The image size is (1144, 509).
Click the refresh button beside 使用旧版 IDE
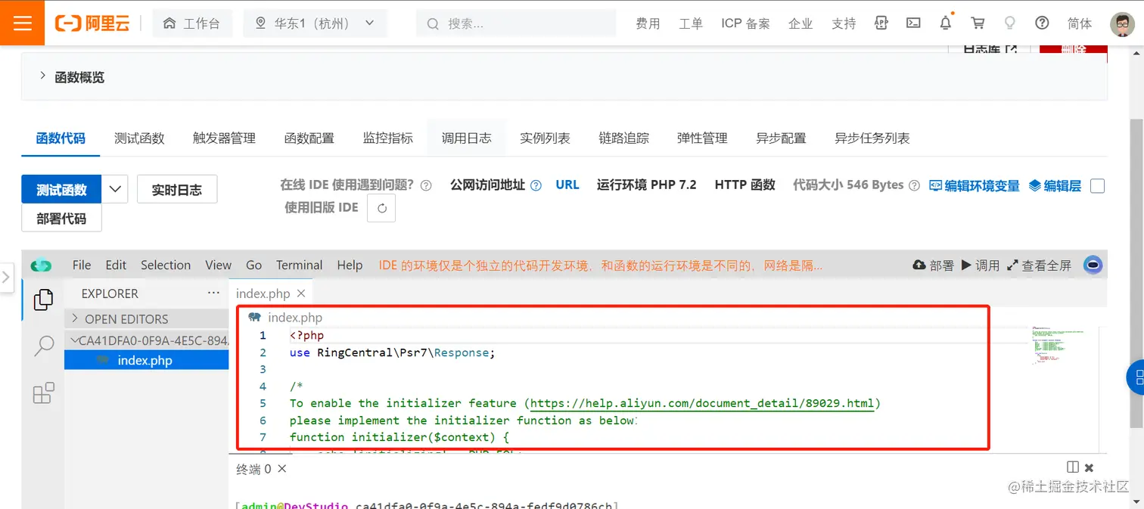tap(381, 208)
